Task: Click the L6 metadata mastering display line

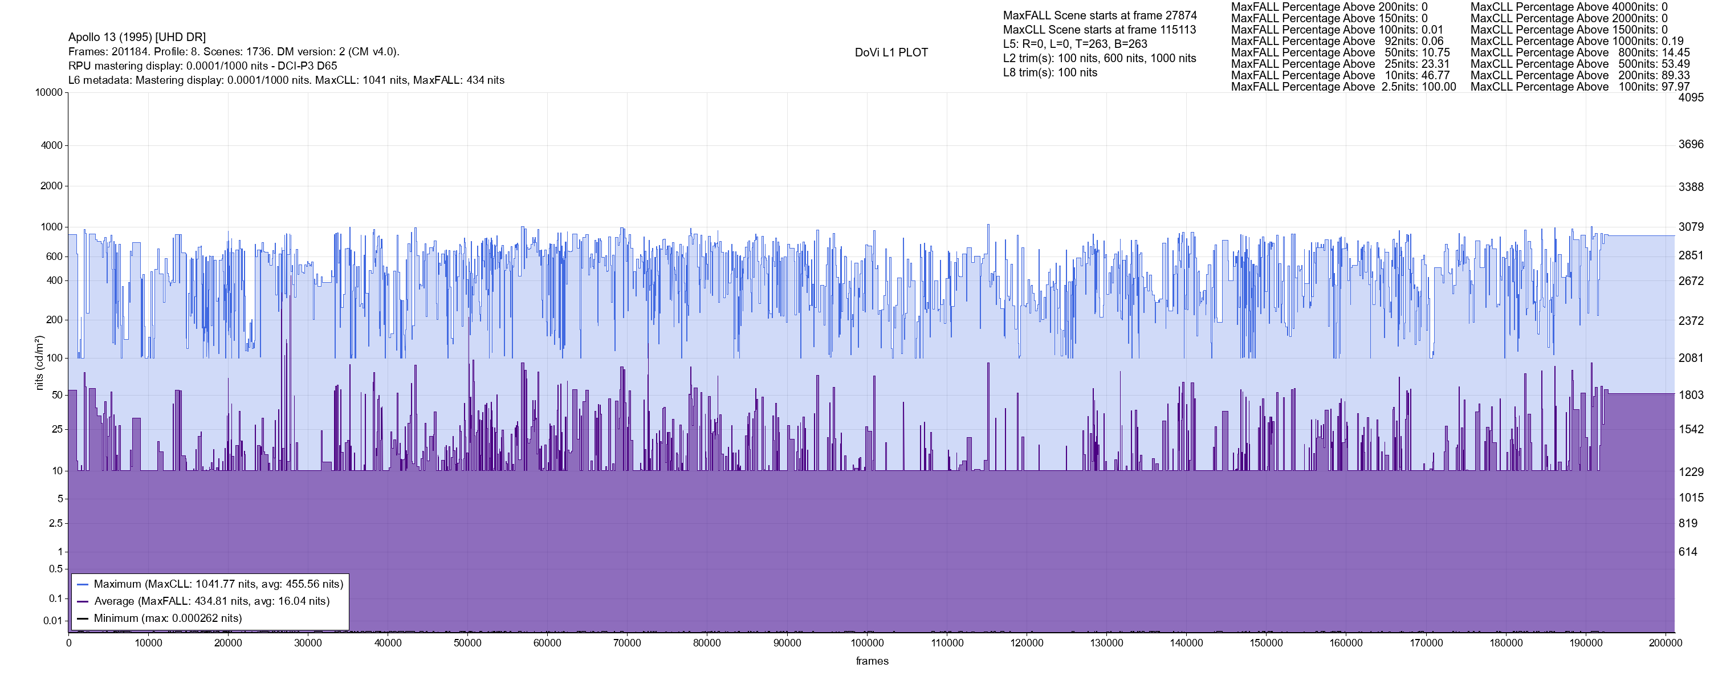Action: point(286,80)
